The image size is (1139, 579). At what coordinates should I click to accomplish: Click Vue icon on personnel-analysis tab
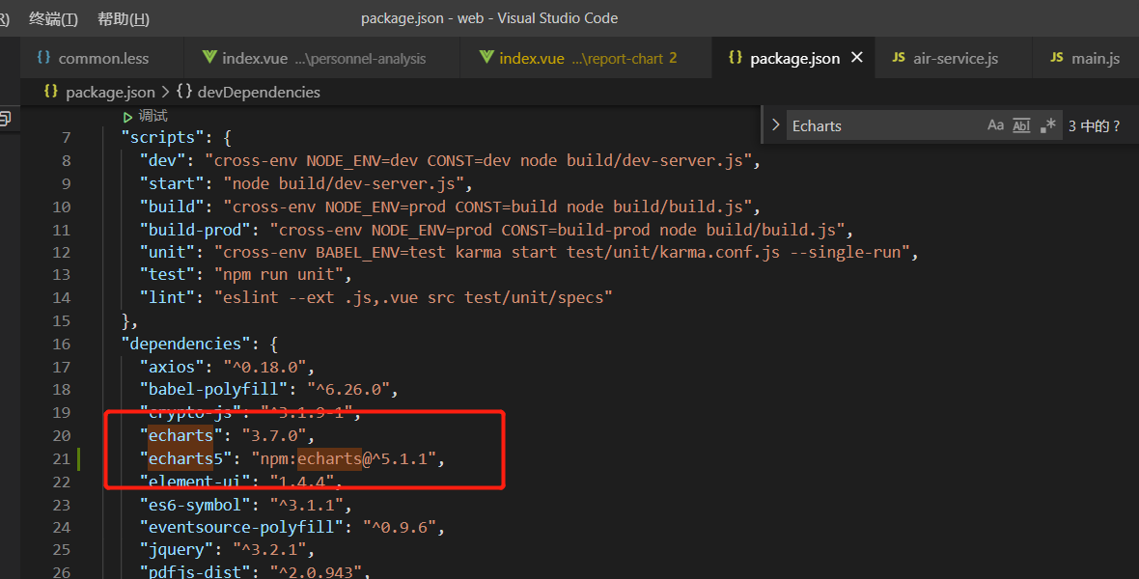point(209,57)
